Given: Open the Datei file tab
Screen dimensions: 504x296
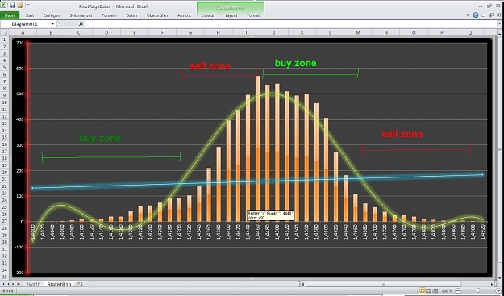Looking at the screenshot, I should 10,15.
